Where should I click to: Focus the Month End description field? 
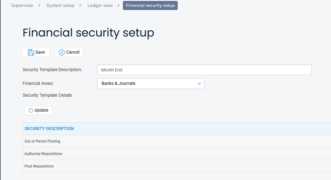pos(204,70)
